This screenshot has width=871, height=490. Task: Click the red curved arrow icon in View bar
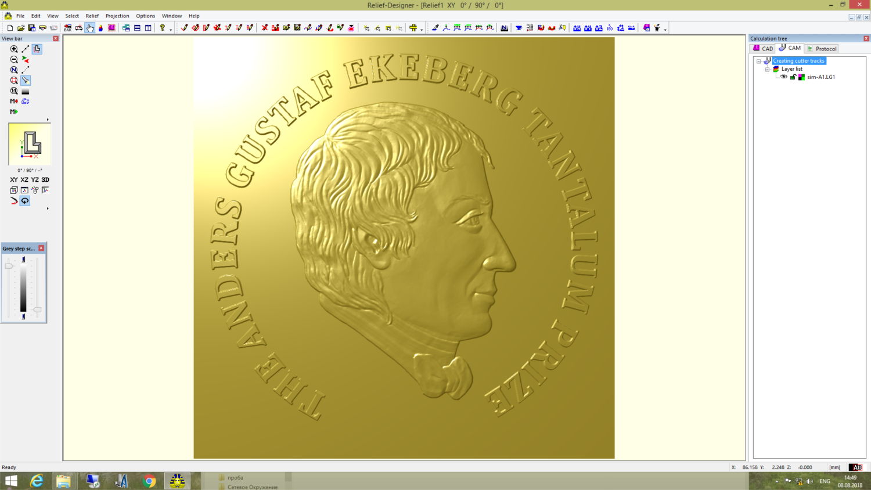(14, 201)
